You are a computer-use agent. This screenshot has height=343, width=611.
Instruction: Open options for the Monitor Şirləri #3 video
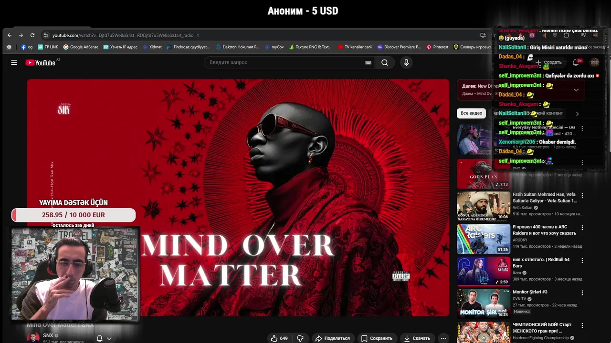click(582, 293)
